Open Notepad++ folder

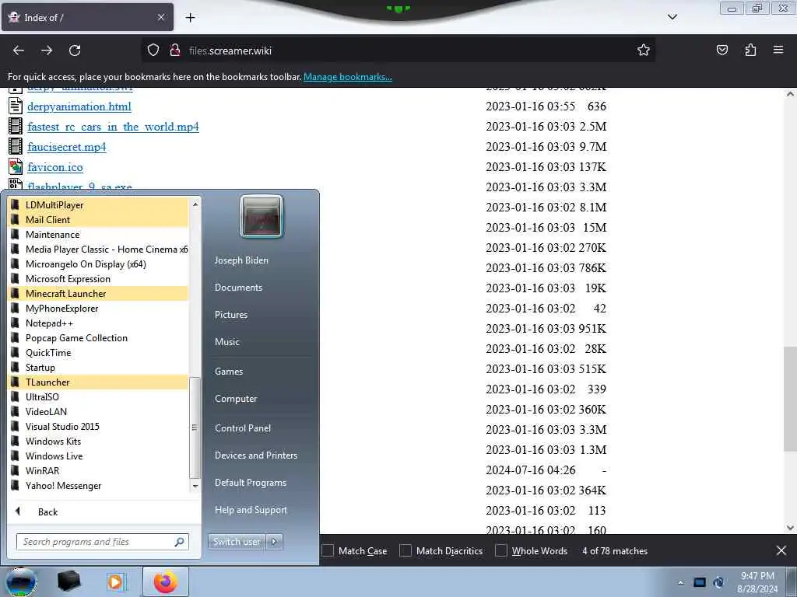click(x=99, y=323)
